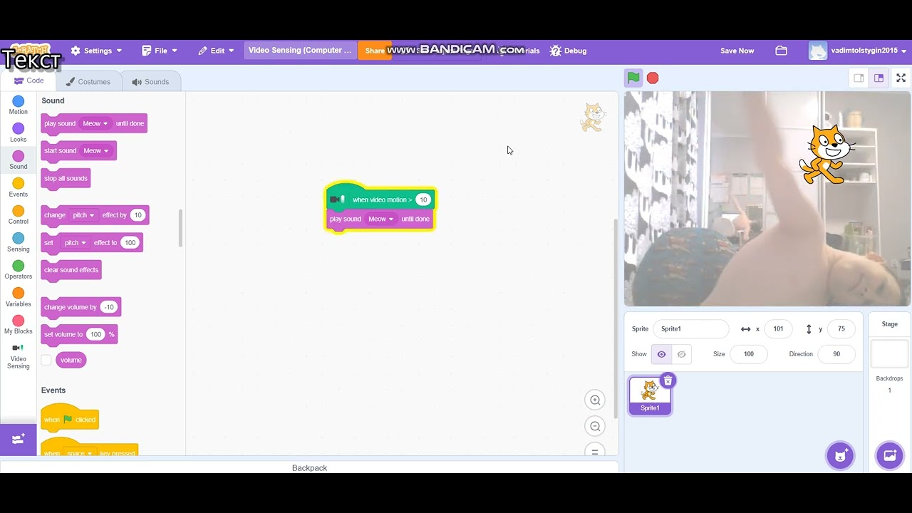The image size is (912, 513).
Task: Click the green flag to run
Action: (x=633, y=78)
